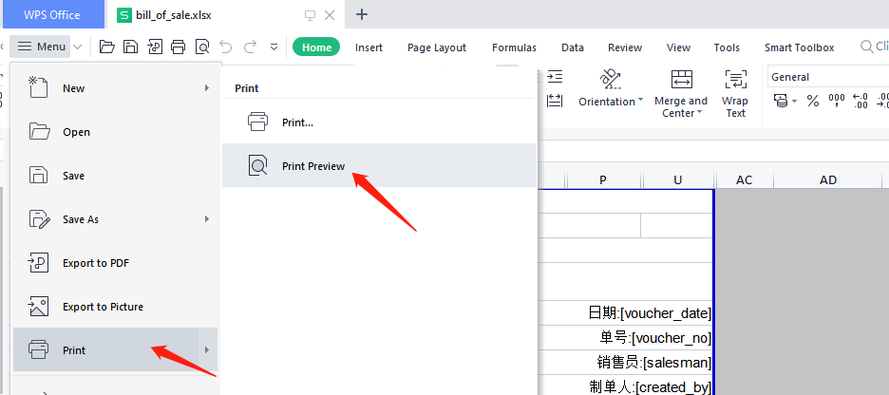Click the increase indent icon
This screenshot has height=395, width=889.
(556, 77)
